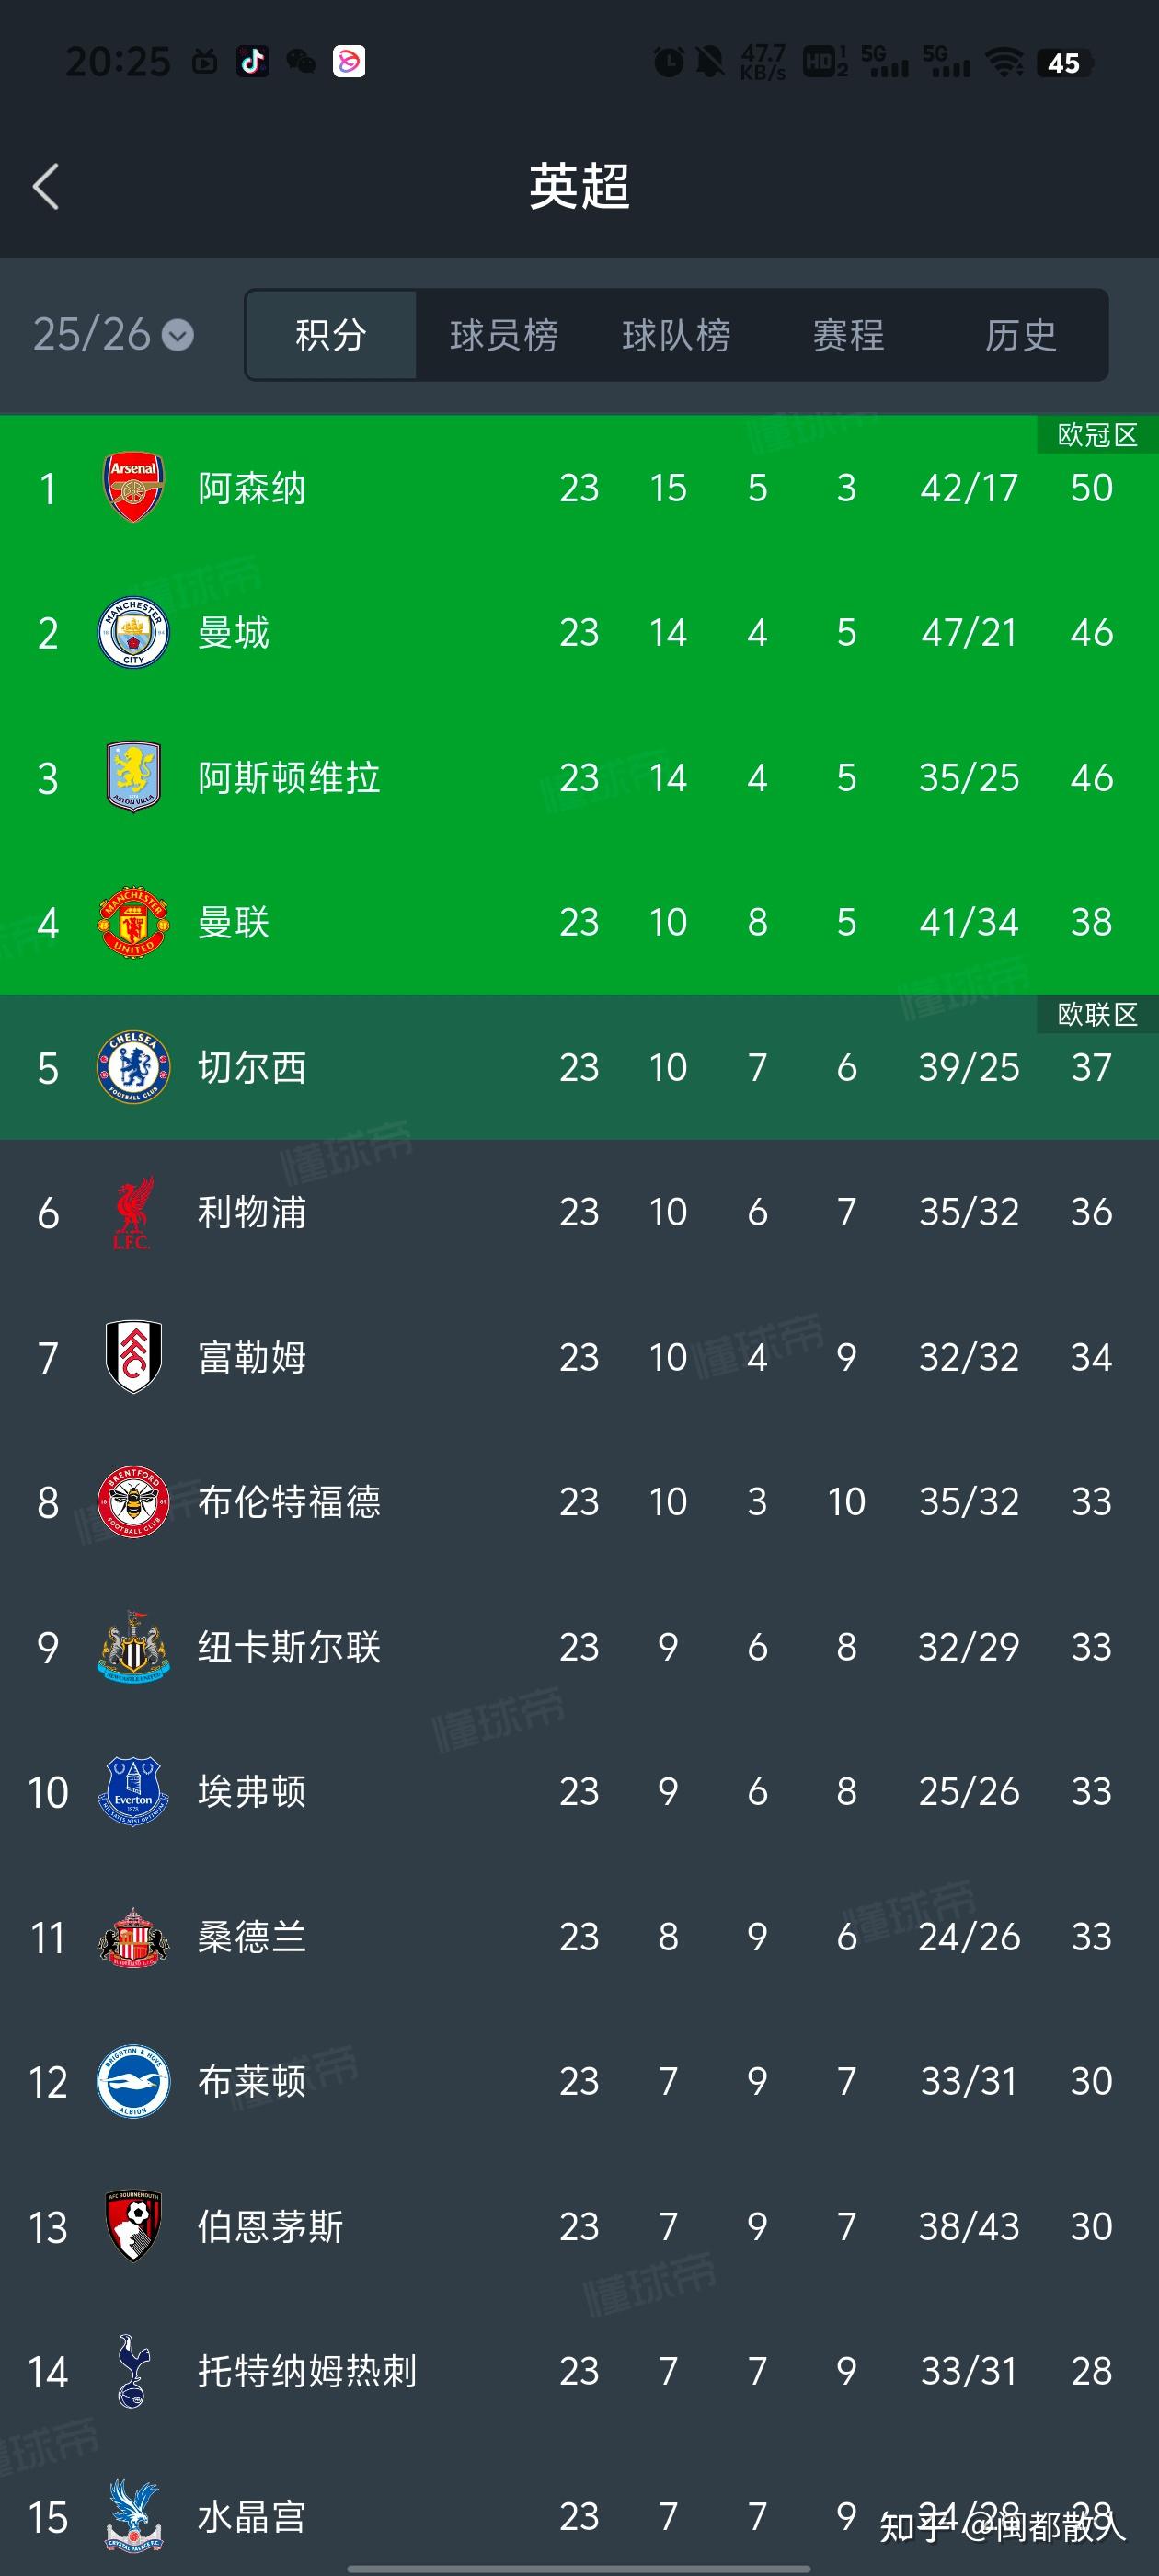Switch to the 球员榜 tab
This screenshot has height=2576, width=1159.
point(503,335)
